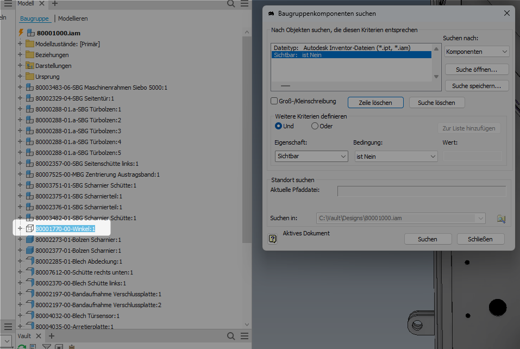Viewport: 520px width, 349px height.
Task: Click sheet metal icon of 80002285-01-Blech Abdeckung:1
Action: coord(30,261)
